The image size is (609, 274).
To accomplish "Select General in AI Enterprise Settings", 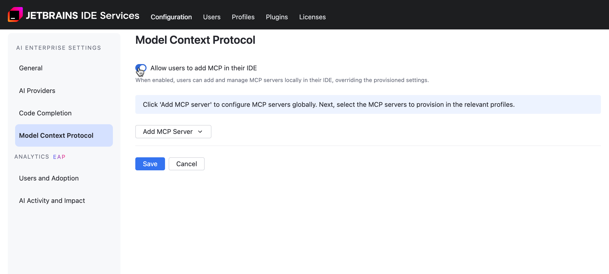I will 31,68.
